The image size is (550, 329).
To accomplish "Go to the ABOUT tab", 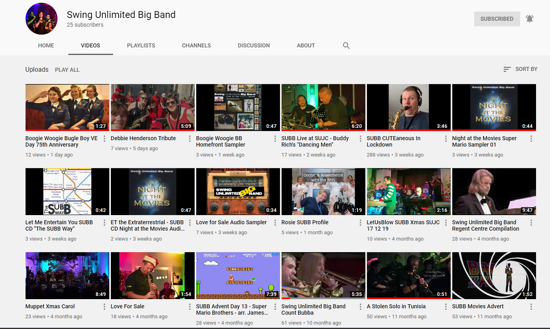I will pyautogui.click(x=306, y=45).
